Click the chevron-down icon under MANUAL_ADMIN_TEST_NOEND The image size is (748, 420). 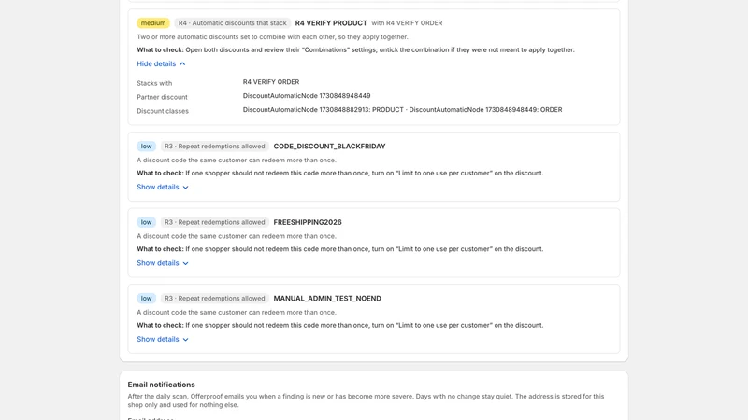click(185, 340)
